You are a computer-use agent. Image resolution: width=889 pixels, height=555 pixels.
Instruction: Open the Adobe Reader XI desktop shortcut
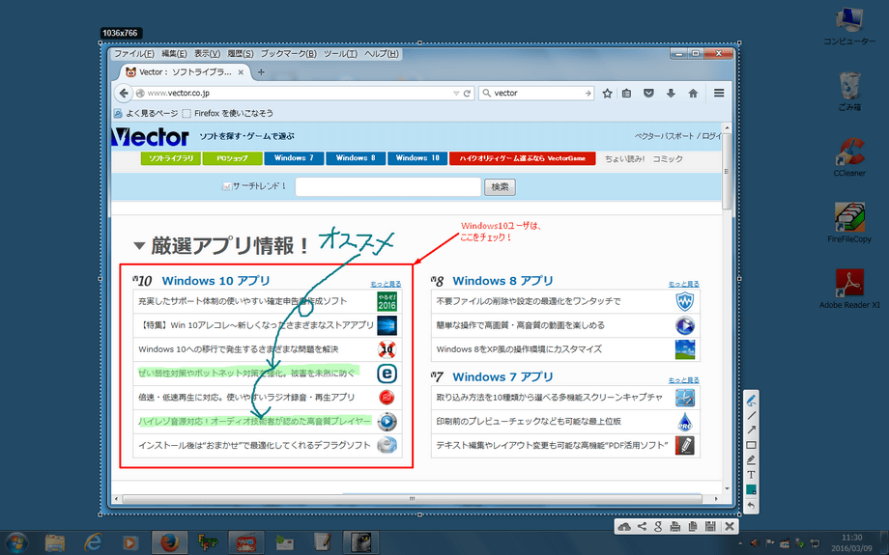coord(848,289)
